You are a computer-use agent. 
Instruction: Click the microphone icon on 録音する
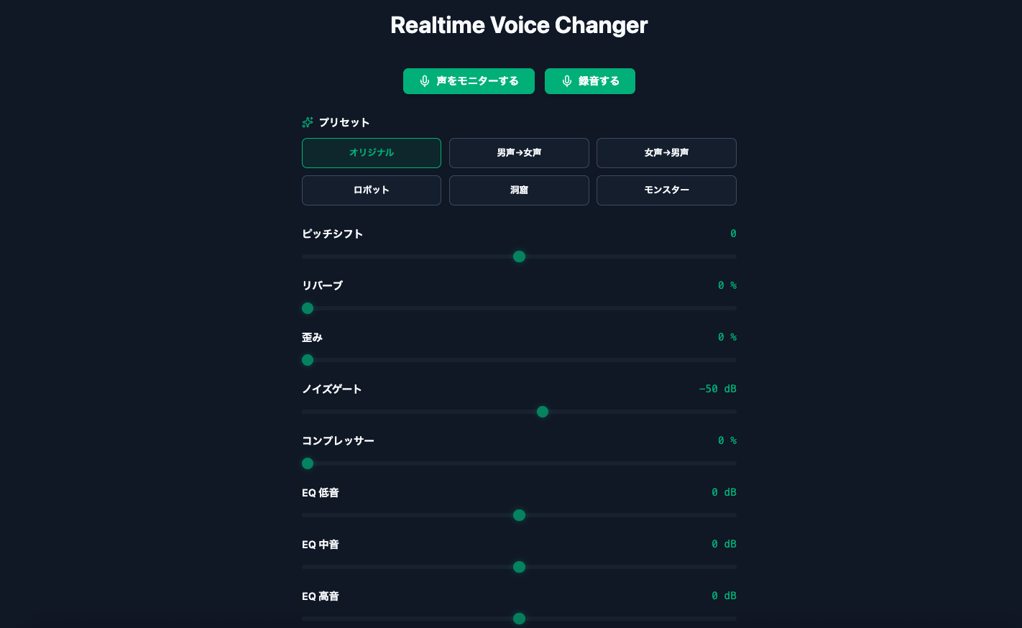coord(567,81)
